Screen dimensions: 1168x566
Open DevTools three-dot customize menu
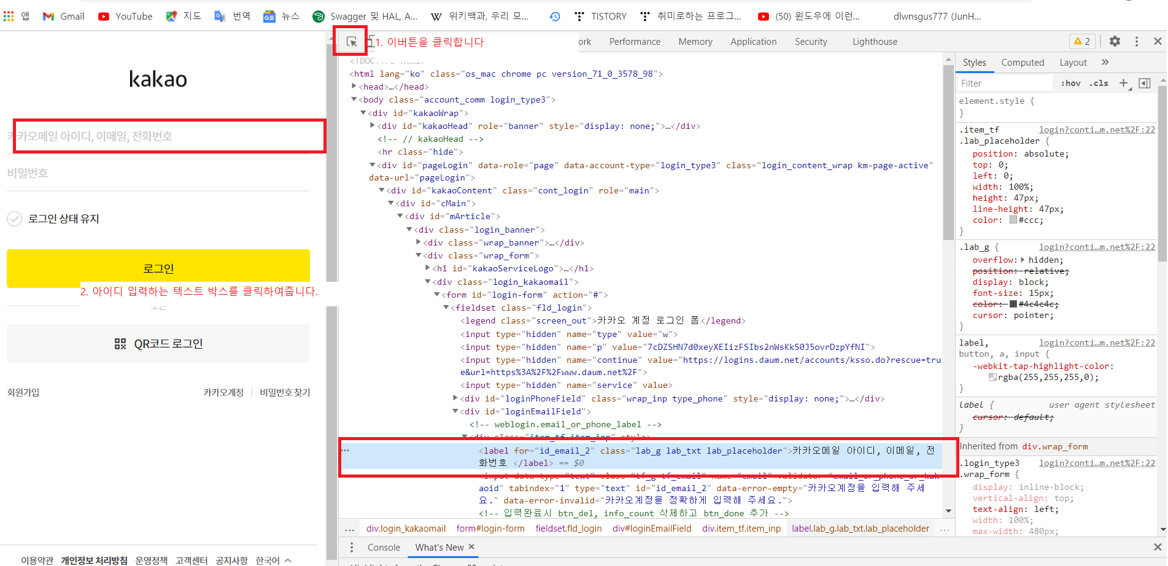(1137, 41)
